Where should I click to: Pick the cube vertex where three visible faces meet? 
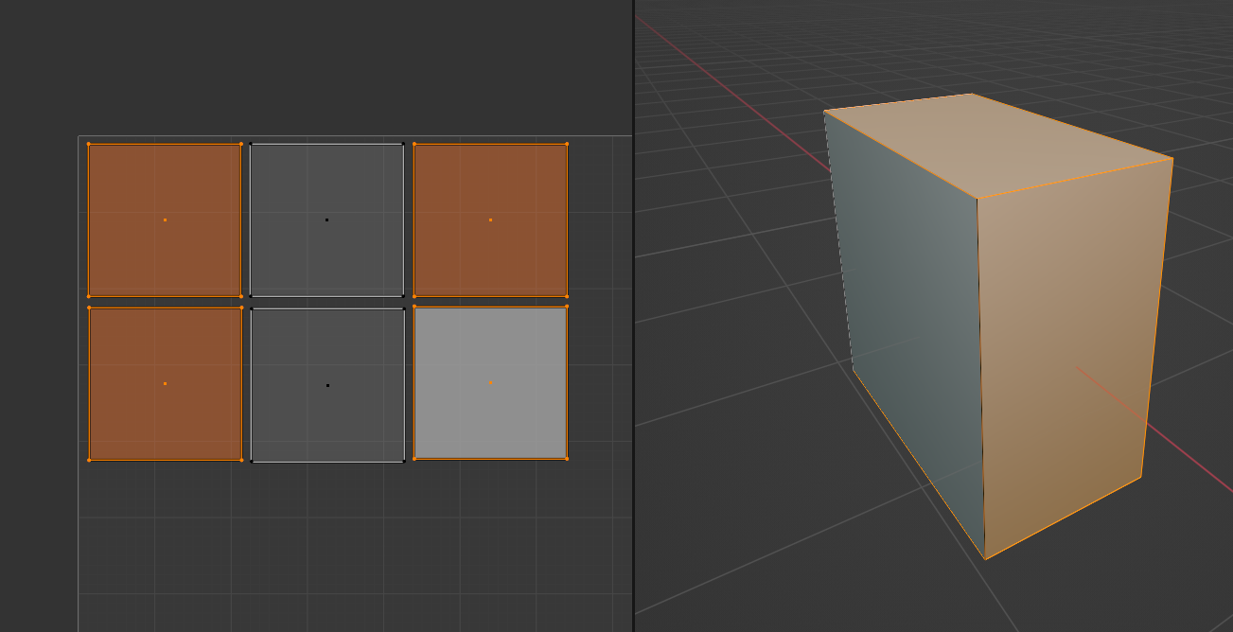978,199
